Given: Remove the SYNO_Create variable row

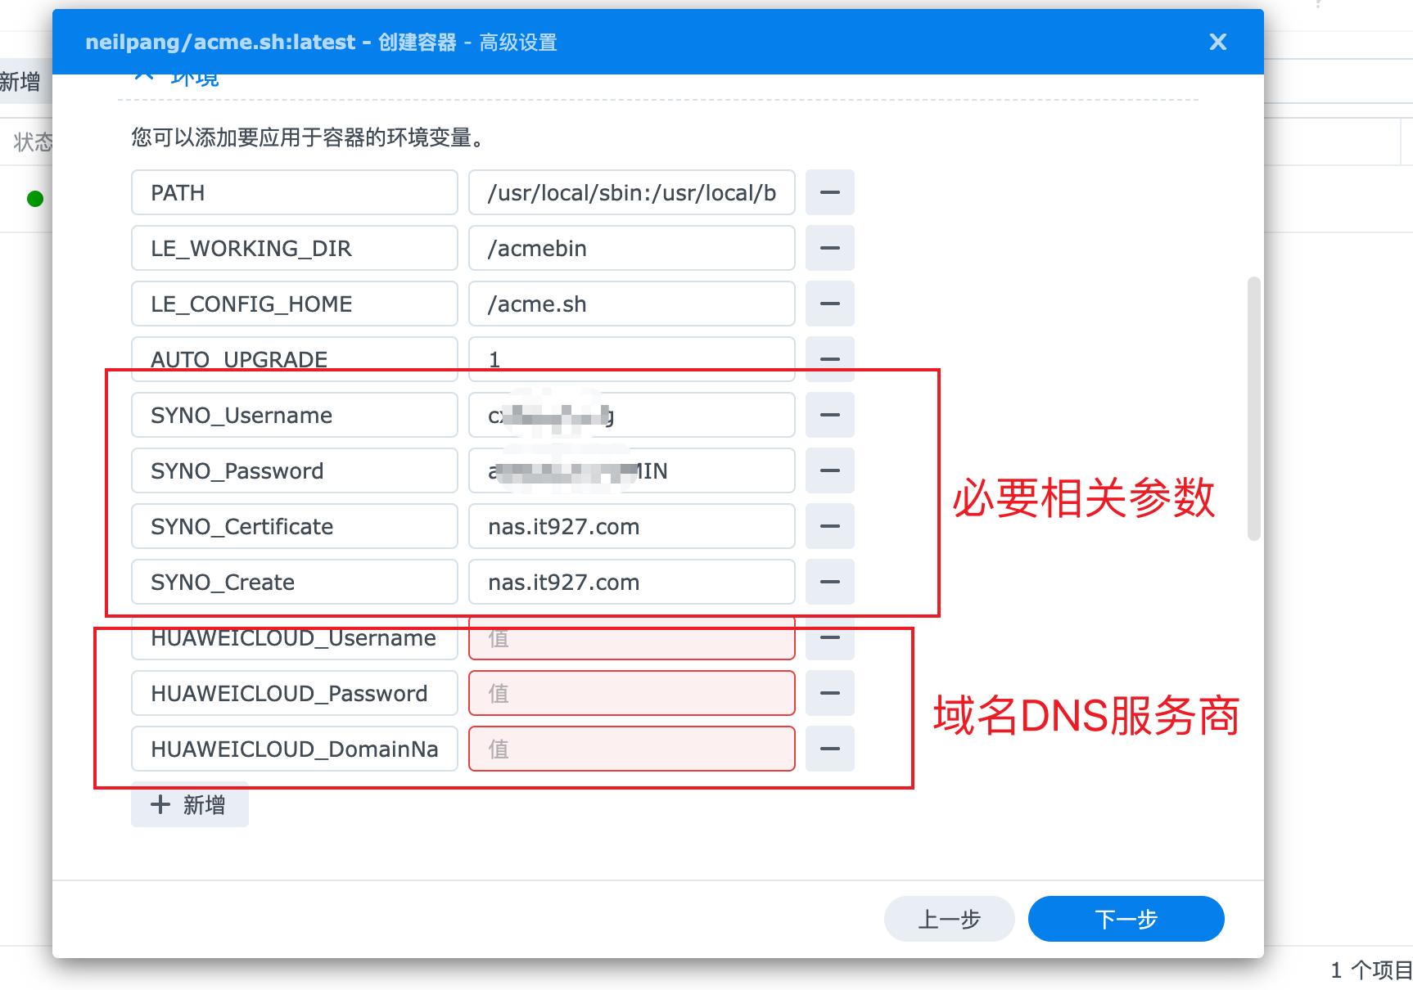Looking at the screenshot, I should click(x=829, y=582).
